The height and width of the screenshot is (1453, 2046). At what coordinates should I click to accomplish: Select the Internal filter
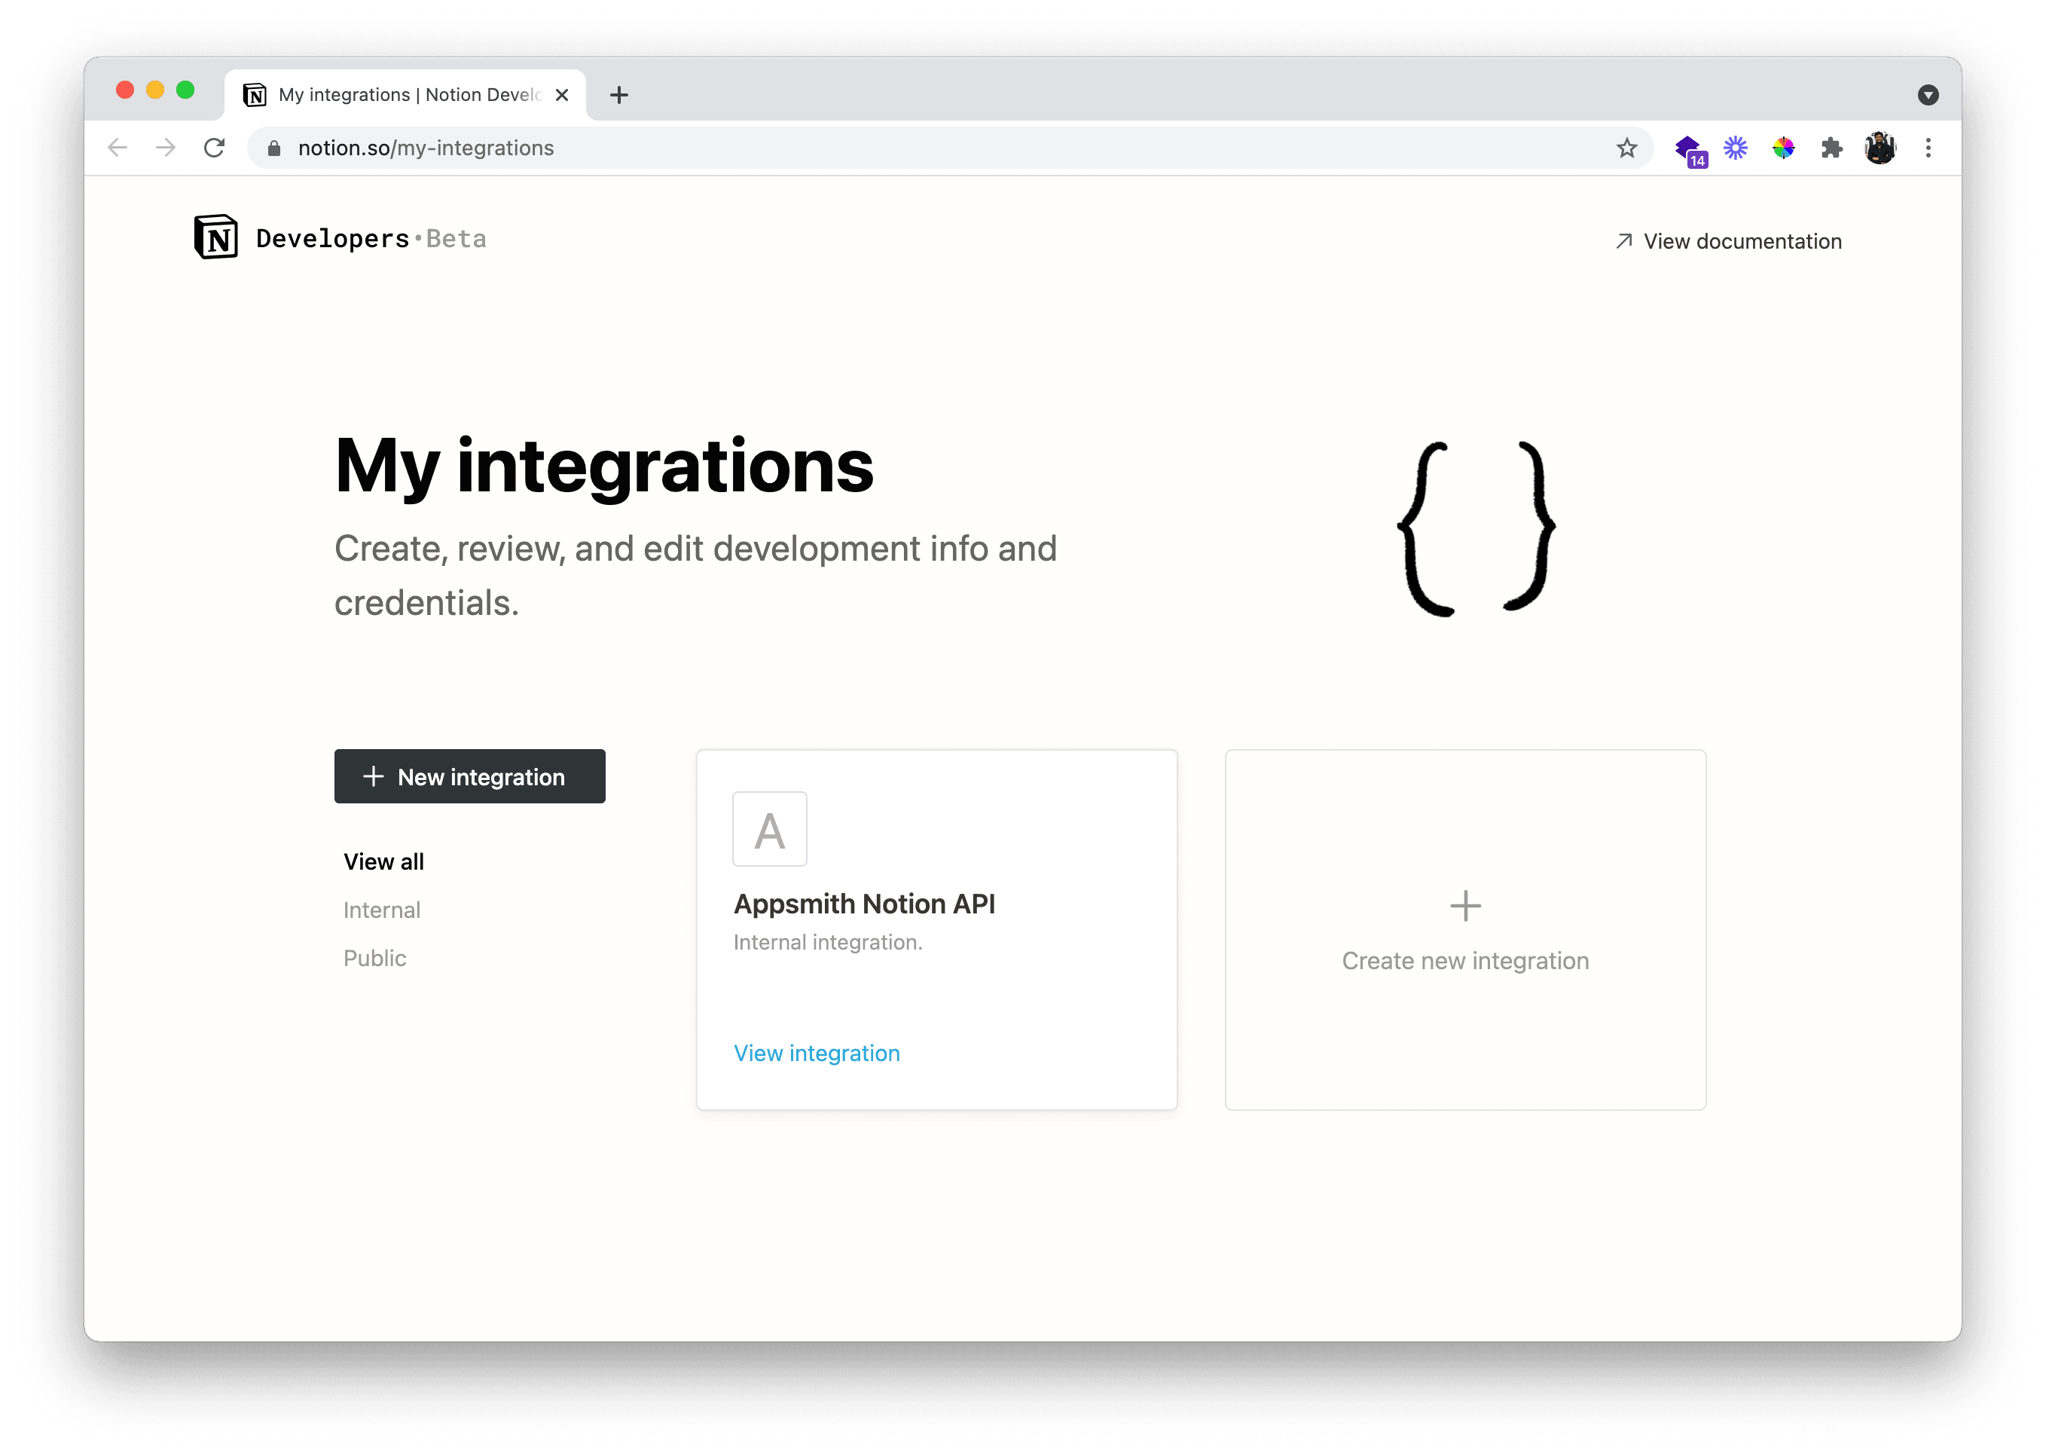click(x=382, y=910)
